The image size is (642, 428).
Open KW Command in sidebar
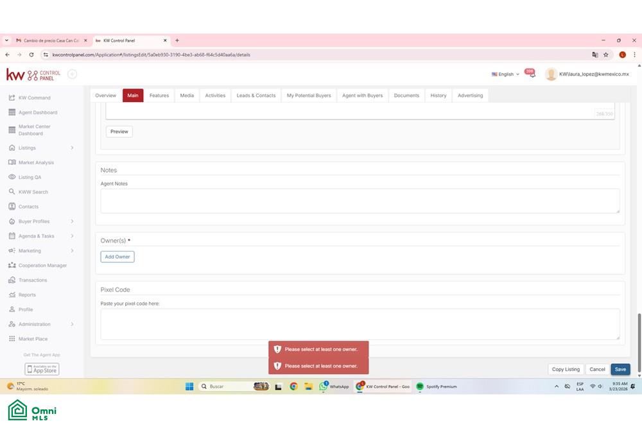(35, 98)
